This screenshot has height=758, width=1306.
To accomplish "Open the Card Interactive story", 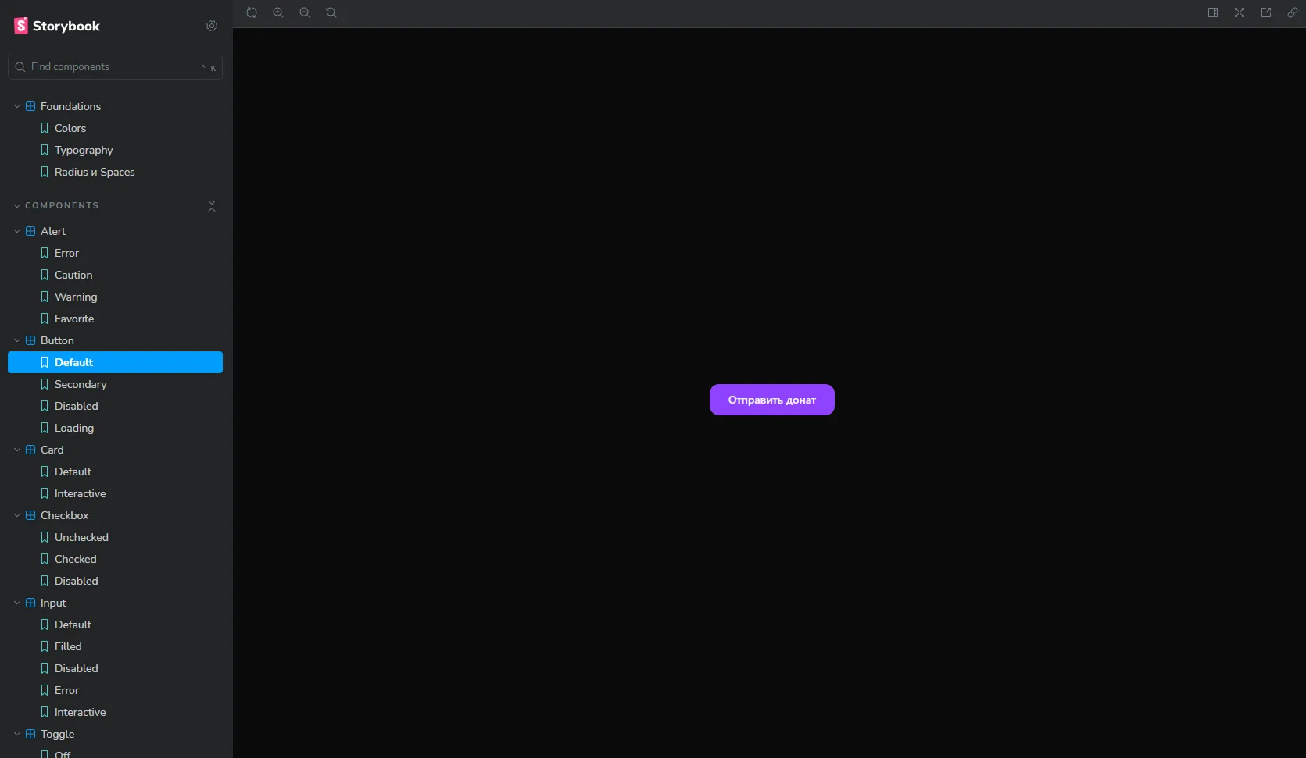I will coord(116,493).
